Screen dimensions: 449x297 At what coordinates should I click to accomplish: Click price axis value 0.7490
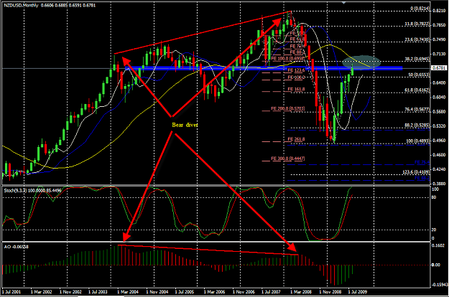(439, 39)
